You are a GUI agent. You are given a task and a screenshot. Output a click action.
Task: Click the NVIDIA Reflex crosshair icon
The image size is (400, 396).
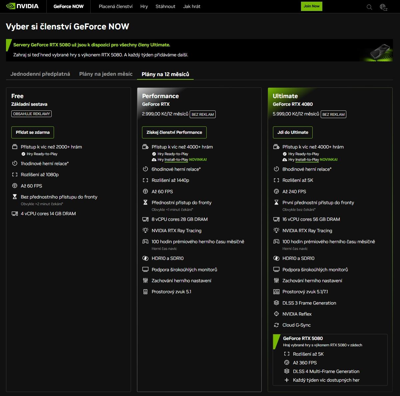[x=276, y=314]
